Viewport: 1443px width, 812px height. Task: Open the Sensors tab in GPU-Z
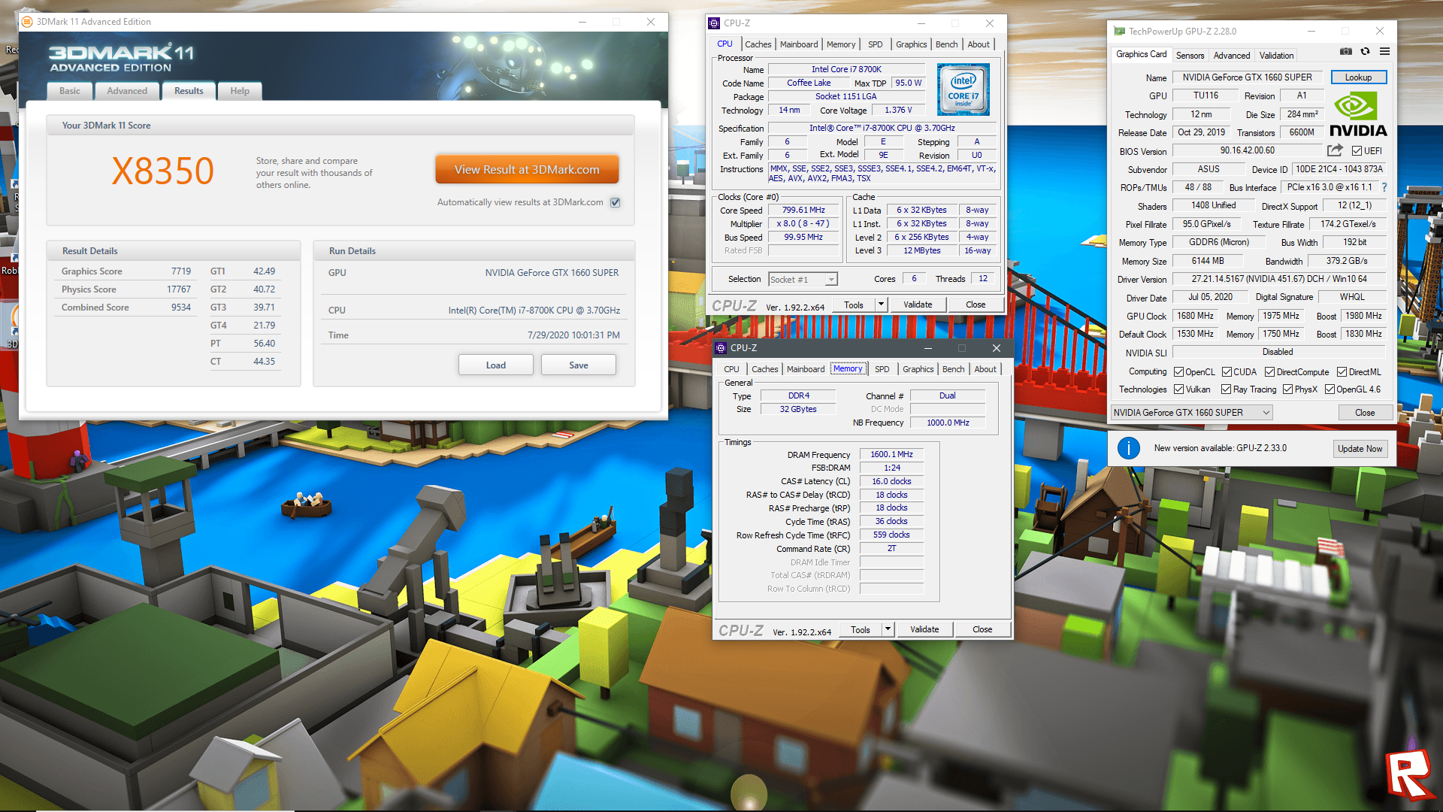coord(1190,55)
